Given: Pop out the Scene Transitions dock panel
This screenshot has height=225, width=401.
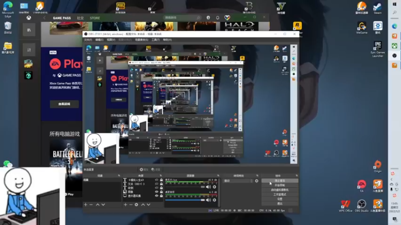Looking at the screenshot, I should click(257, 175).
